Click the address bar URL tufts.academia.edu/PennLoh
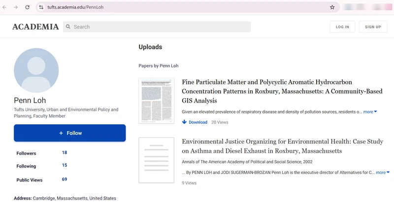The image size is (394, 207). click(x=75, y=7)
